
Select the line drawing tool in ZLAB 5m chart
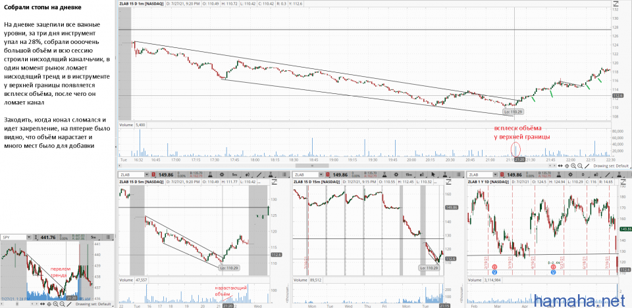click(x=259, y=175)
